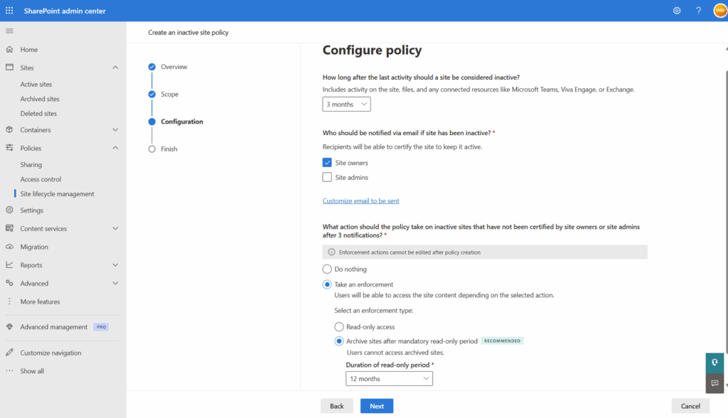Open the Customize email to be sent link
The image size is (728, 418).
[x=360, y=201]
